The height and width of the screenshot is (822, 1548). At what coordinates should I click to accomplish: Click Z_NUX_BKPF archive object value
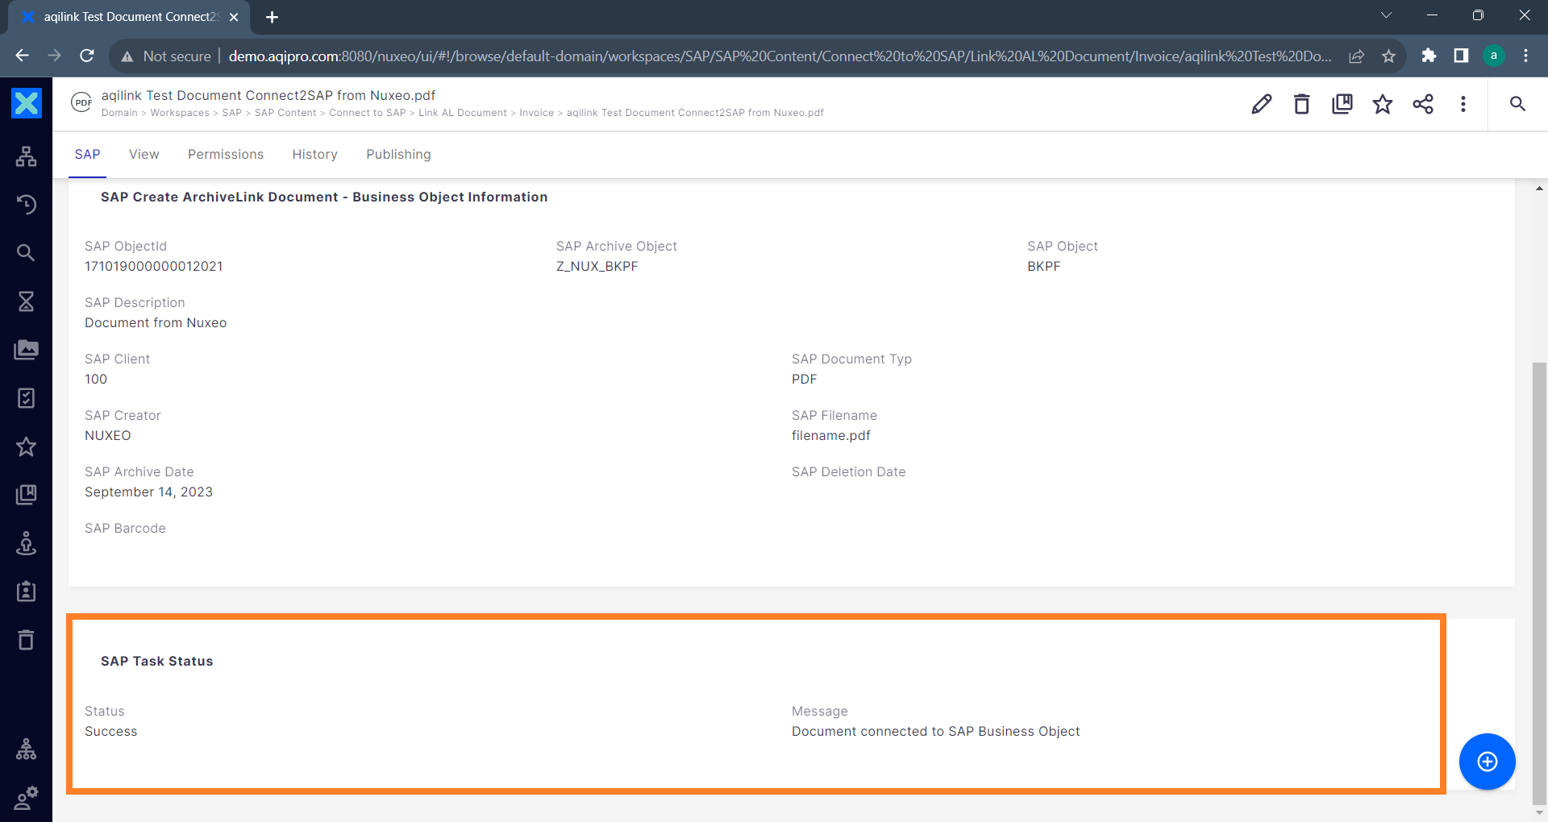coord(597,267)
